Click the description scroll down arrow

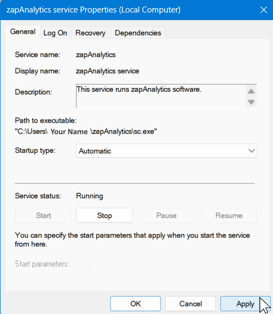point(251,102)
